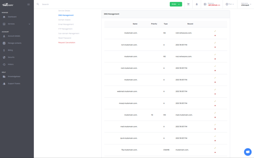Expand the green Order dropdown
Screen dimensions: 254x158
point(176,4)
